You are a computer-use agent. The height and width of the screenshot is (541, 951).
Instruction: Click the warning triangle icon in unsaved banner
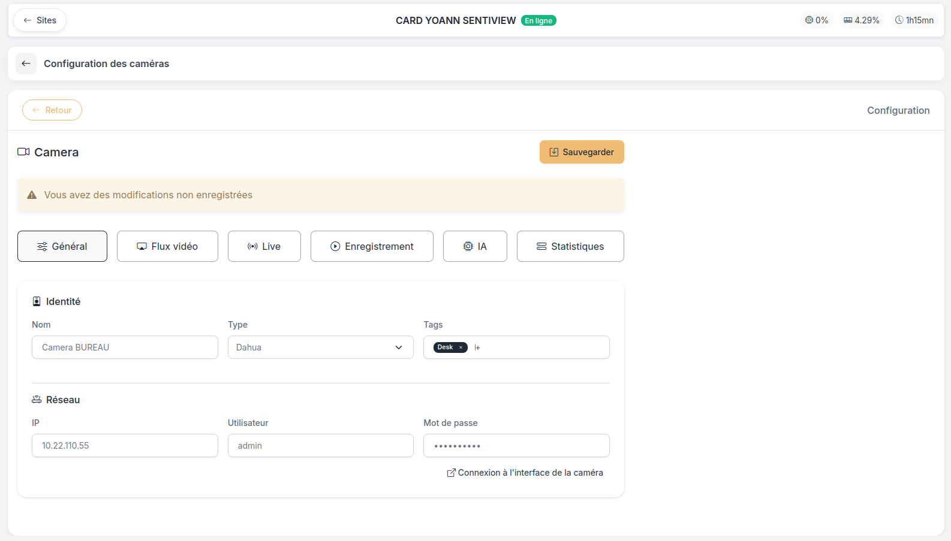(32, 195)
